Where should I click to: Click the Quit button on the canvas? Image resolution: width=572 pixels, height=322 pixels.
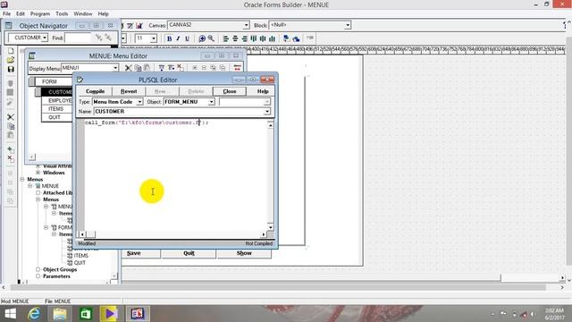click(x=189, y=253)
